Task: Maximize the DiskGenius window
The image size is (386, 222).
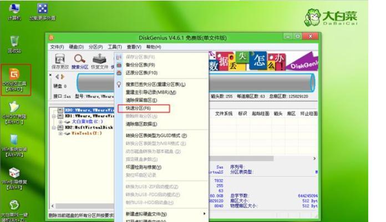Action: 298,37
